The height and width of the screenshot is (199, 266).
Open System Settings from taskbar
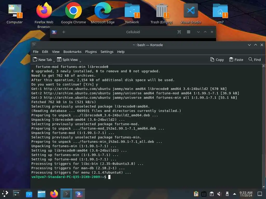pyautogui.click(x=17, y=194)
